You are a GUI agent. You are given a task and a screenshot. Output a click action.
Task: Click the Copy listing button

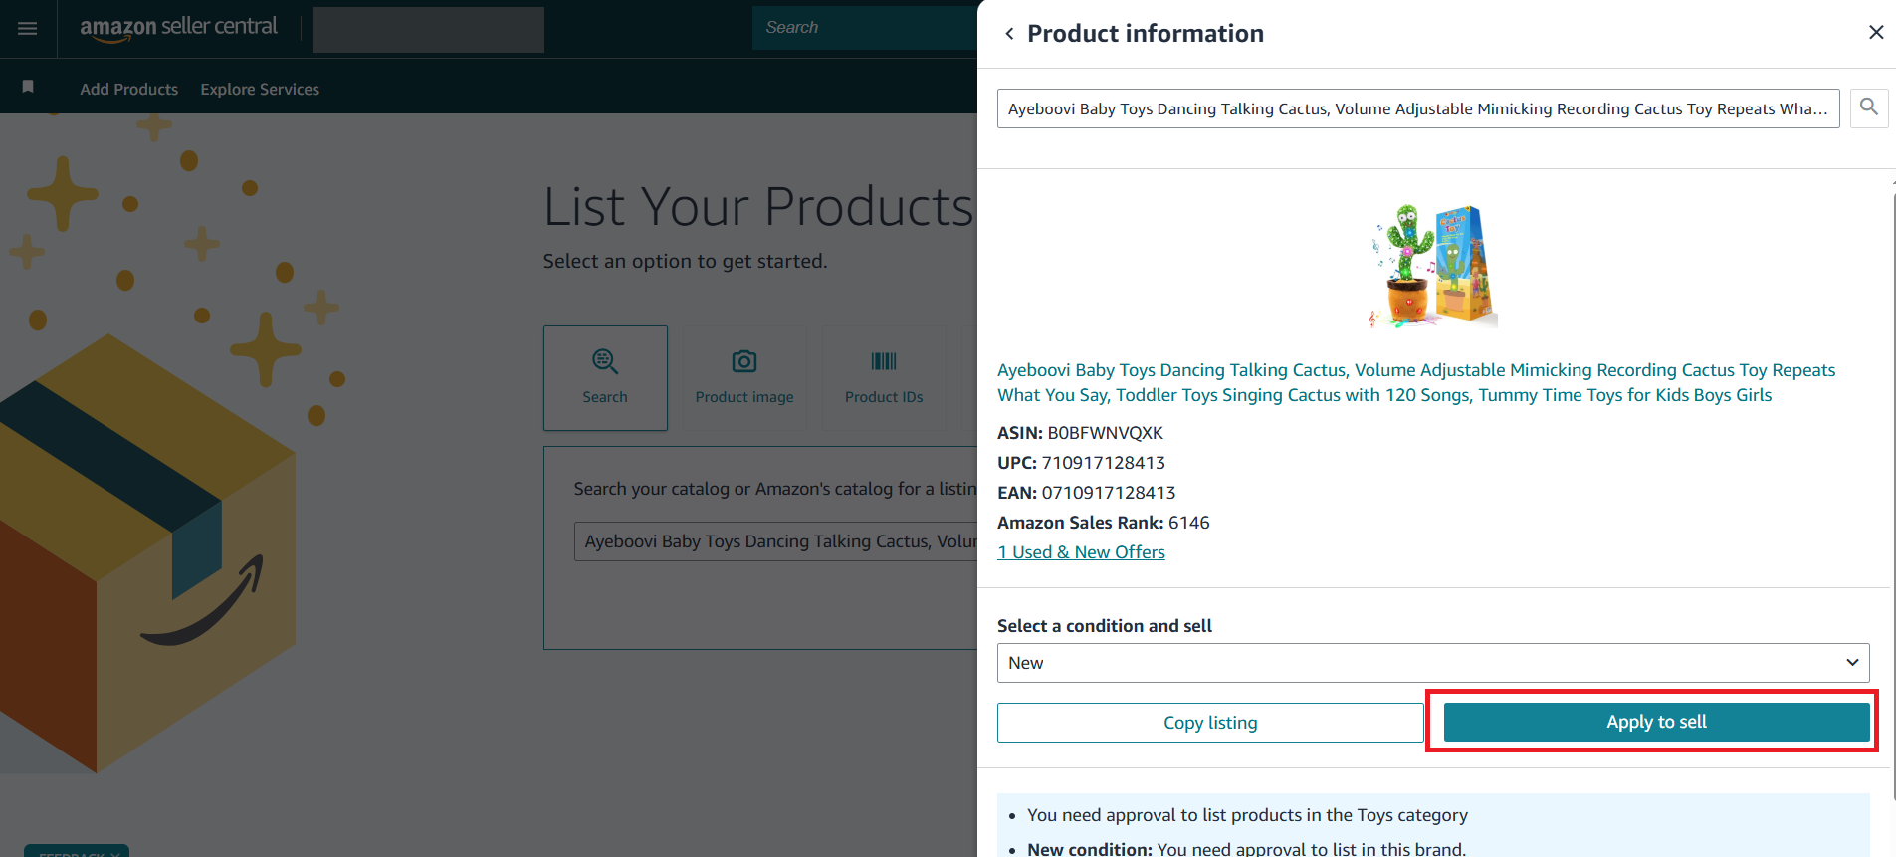(1210, 723)
